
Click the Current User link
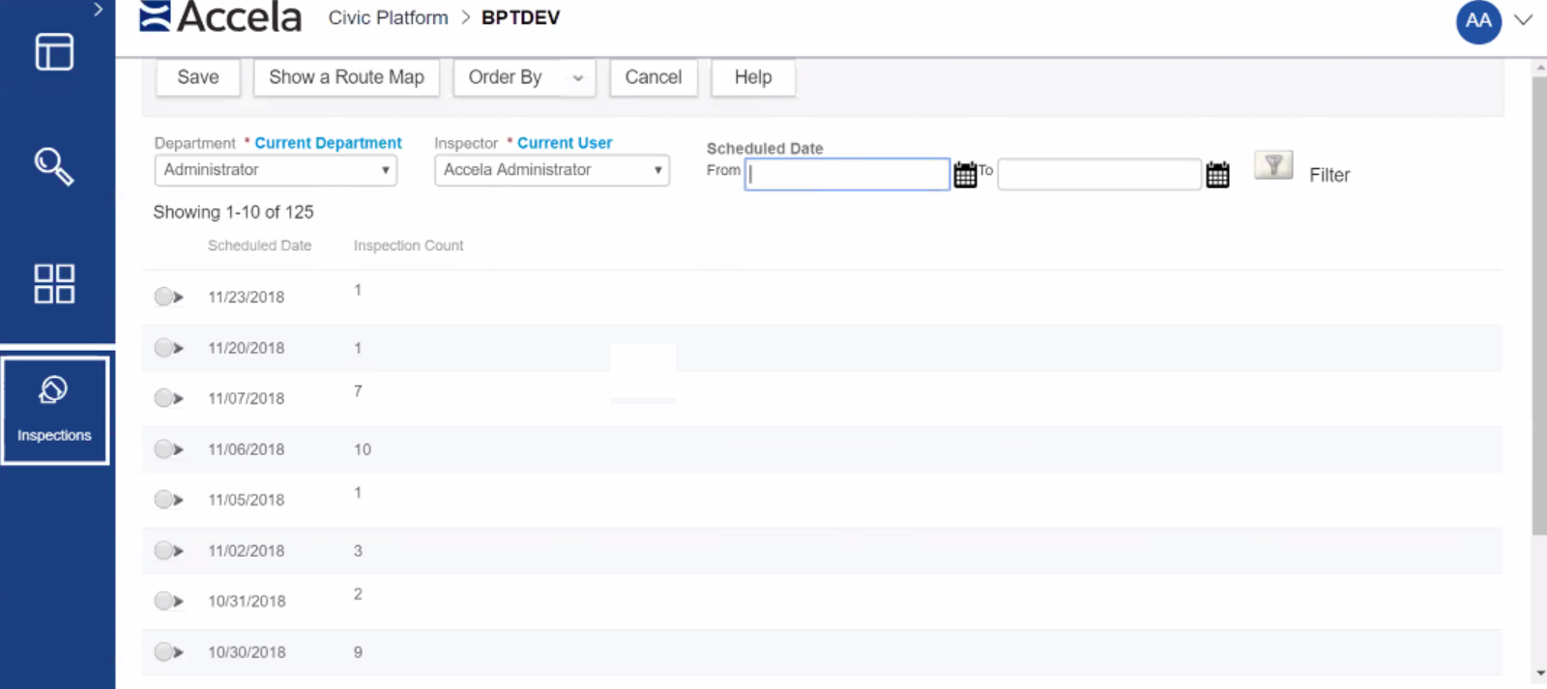pyautogui.click(x=565, y=143)
